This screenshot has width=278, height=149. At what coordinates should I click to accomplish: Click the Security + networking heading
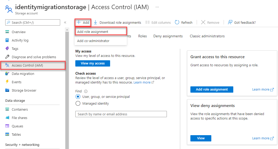22,145
